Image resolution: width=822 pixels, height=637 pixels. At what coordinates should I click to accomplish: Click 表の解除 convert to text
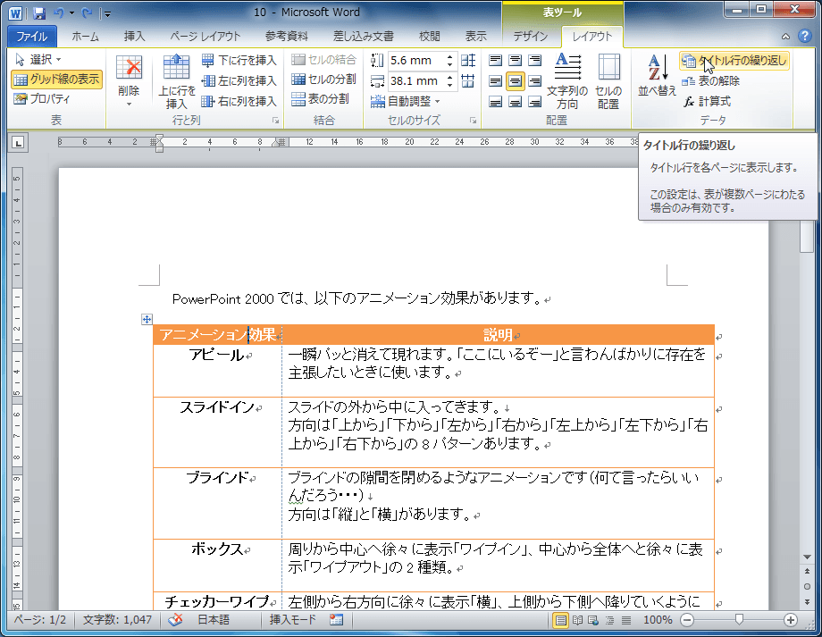[x=711, y=80]
